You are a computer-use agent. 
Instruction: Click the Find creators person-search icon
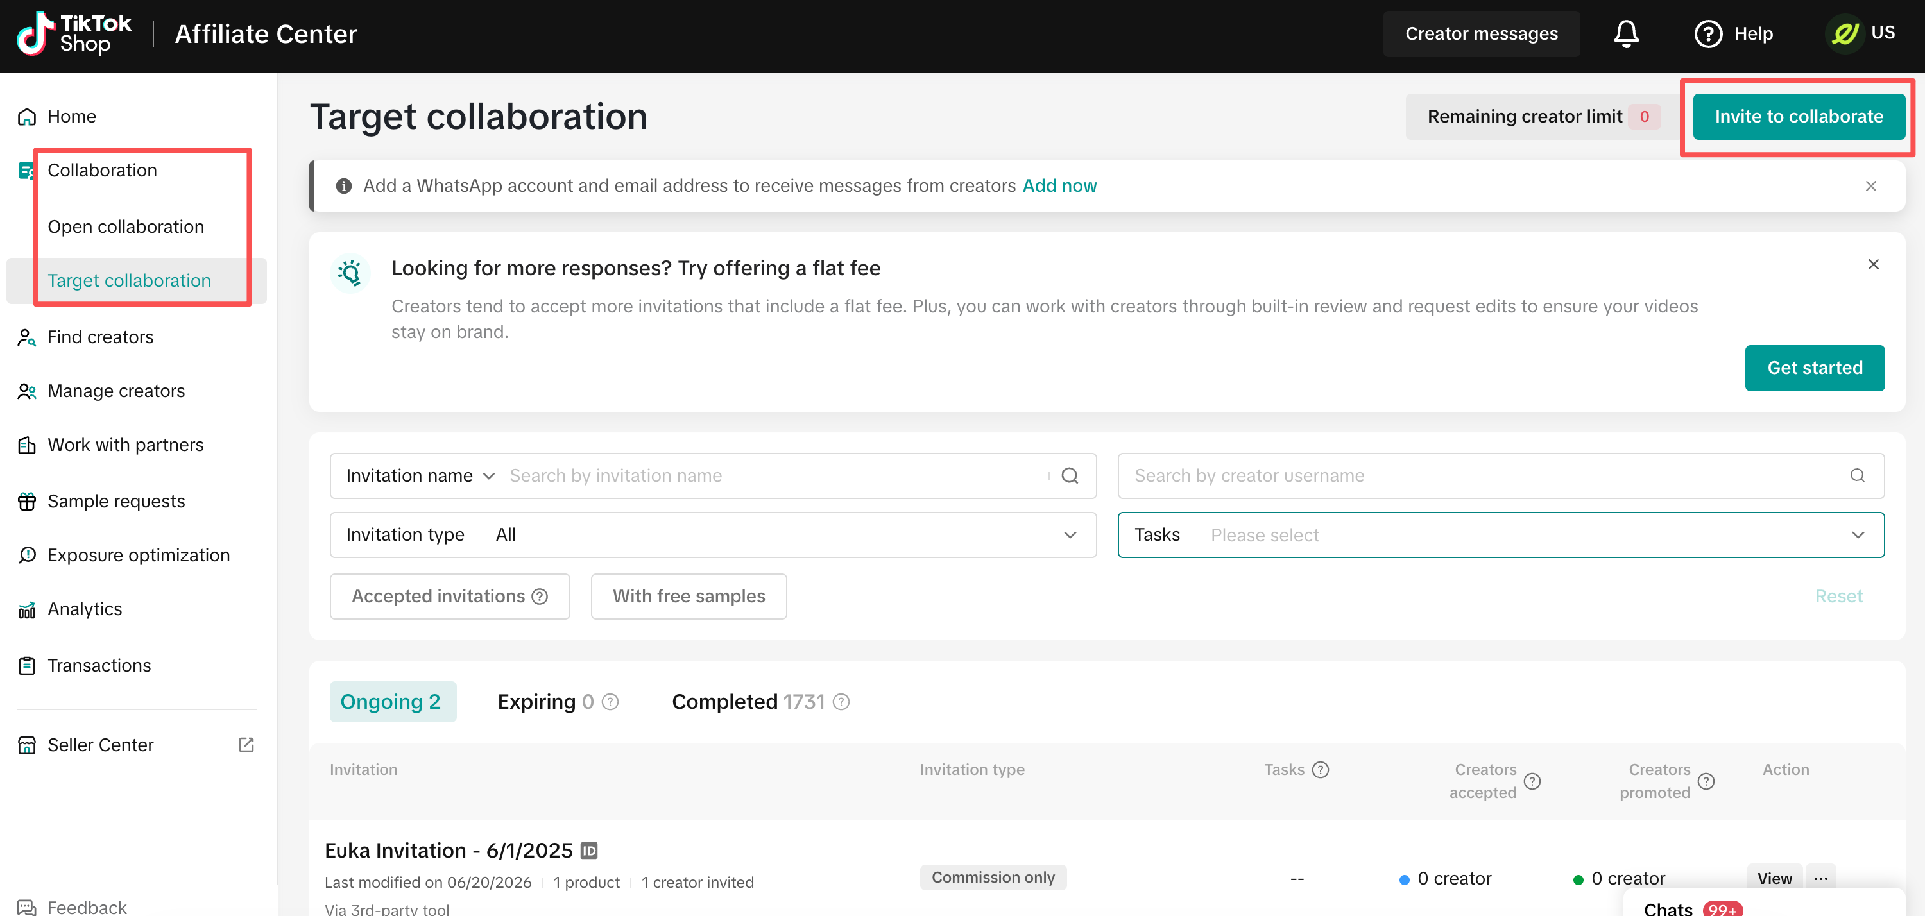[27, 337]
